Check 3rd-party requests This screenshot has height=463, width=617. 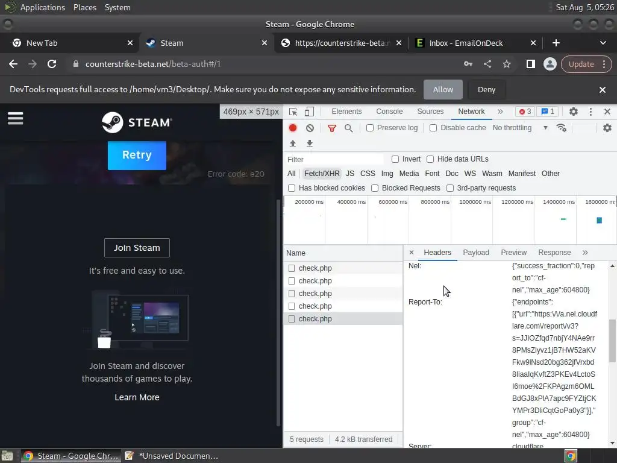point(449,188)
